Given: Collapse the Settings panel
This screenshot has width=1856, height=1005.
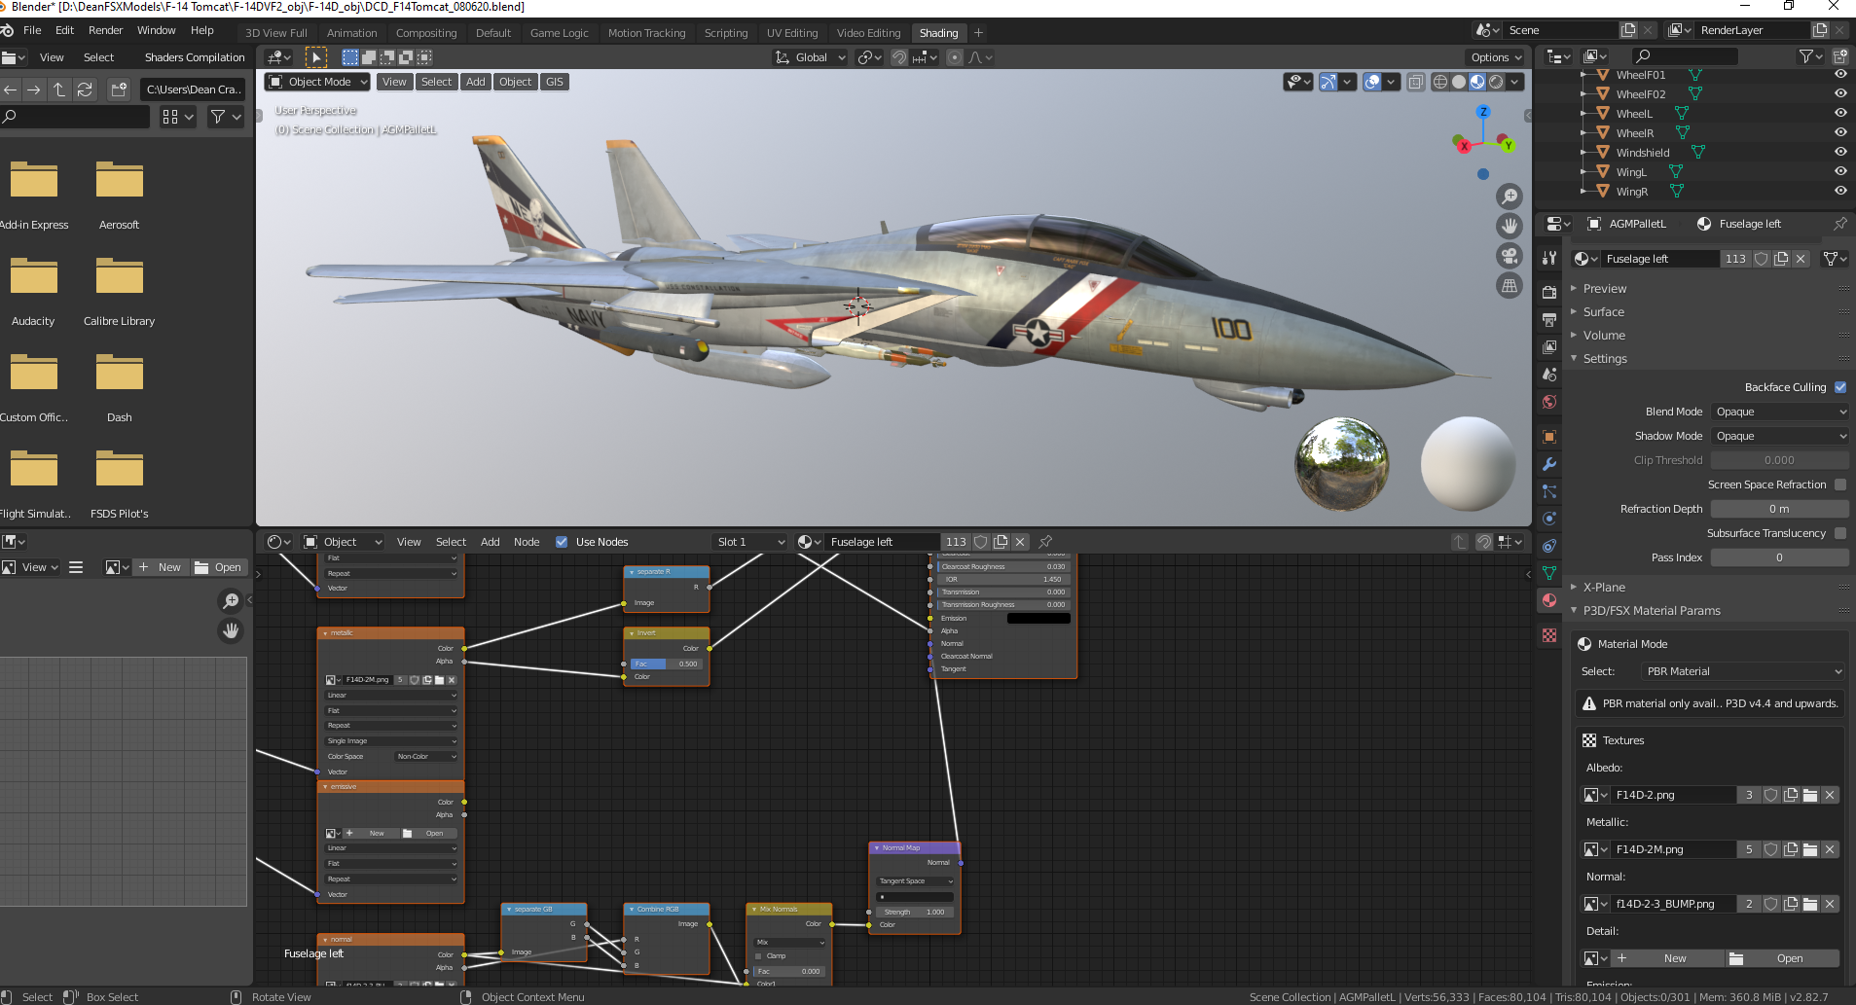Looking at the screenshot, I should (x=1605, y=359).
